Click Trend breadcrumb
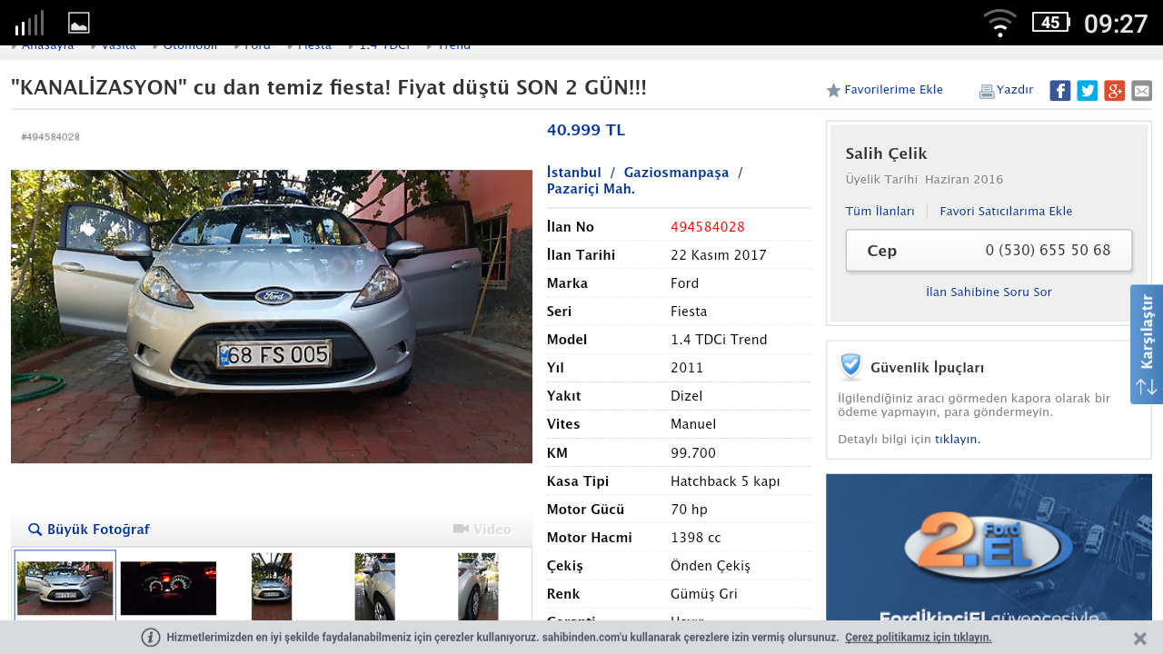 (453, 46)
